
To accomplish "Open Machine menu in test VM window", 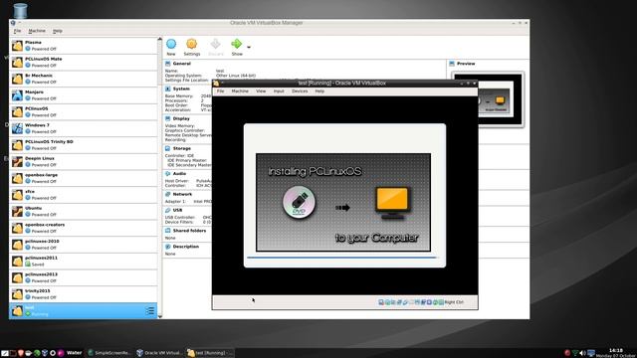I will point(240,91).
